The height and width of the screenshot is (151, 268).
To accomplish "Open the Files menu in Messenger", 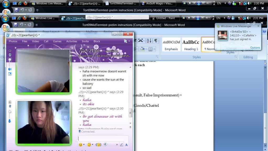I will click(25, 41).
